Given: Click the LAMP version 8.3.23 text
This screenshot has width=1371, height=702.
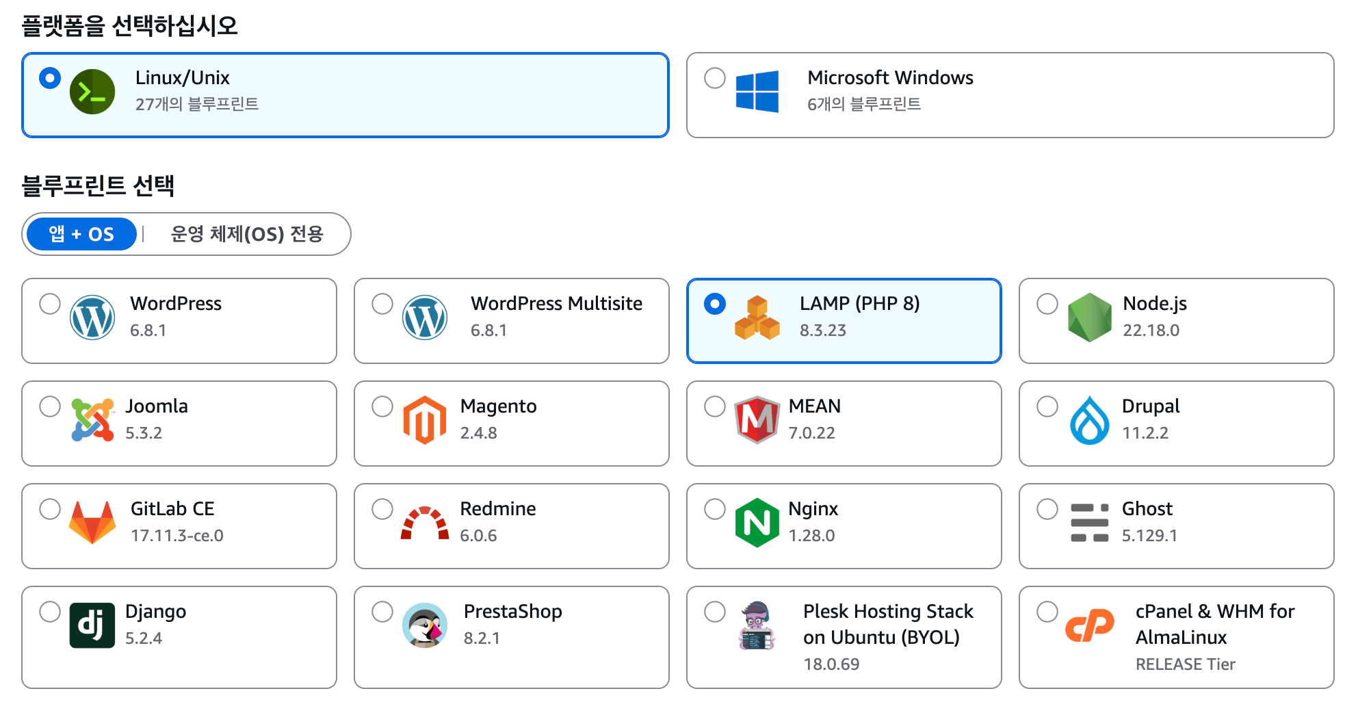Looking at the screenshot, I should click(823, 330).
